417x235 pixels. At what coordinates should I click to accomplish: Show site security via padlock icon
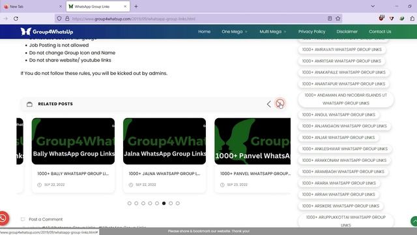pyautogui.click(x=67, y=19)
